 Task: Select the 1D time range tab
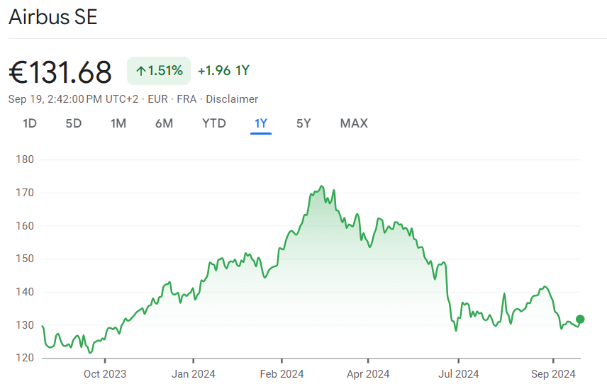coord(29,123)
